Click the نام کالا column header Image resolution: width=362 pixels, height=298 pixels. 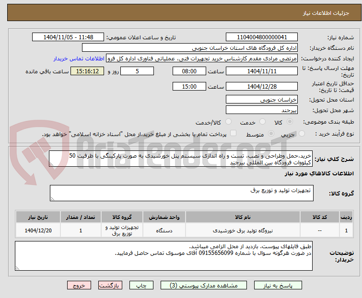click(243, 217)
